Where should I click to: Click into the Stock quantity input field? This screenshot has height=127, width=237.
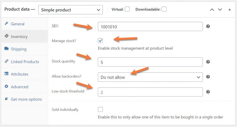point(150,62)
